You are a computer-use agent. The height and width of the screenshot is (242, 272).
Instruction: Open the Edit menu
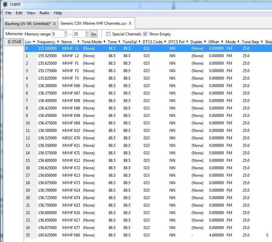[19, 13]
